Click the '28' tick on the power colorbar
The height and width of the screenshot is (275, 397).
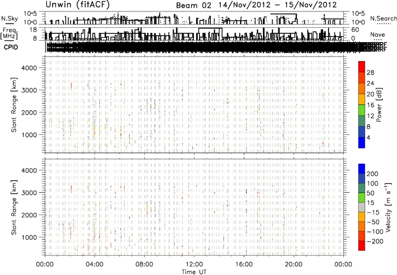coord(370,72)
